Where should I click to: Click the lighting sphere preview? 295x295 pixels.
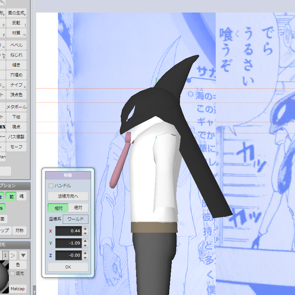[x=4, y=277]
